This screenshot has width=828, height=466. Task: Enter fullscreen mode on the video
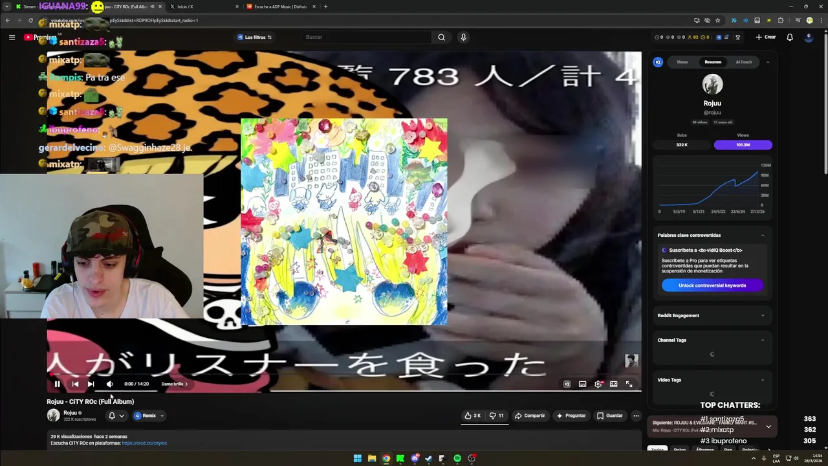point(629,384)
